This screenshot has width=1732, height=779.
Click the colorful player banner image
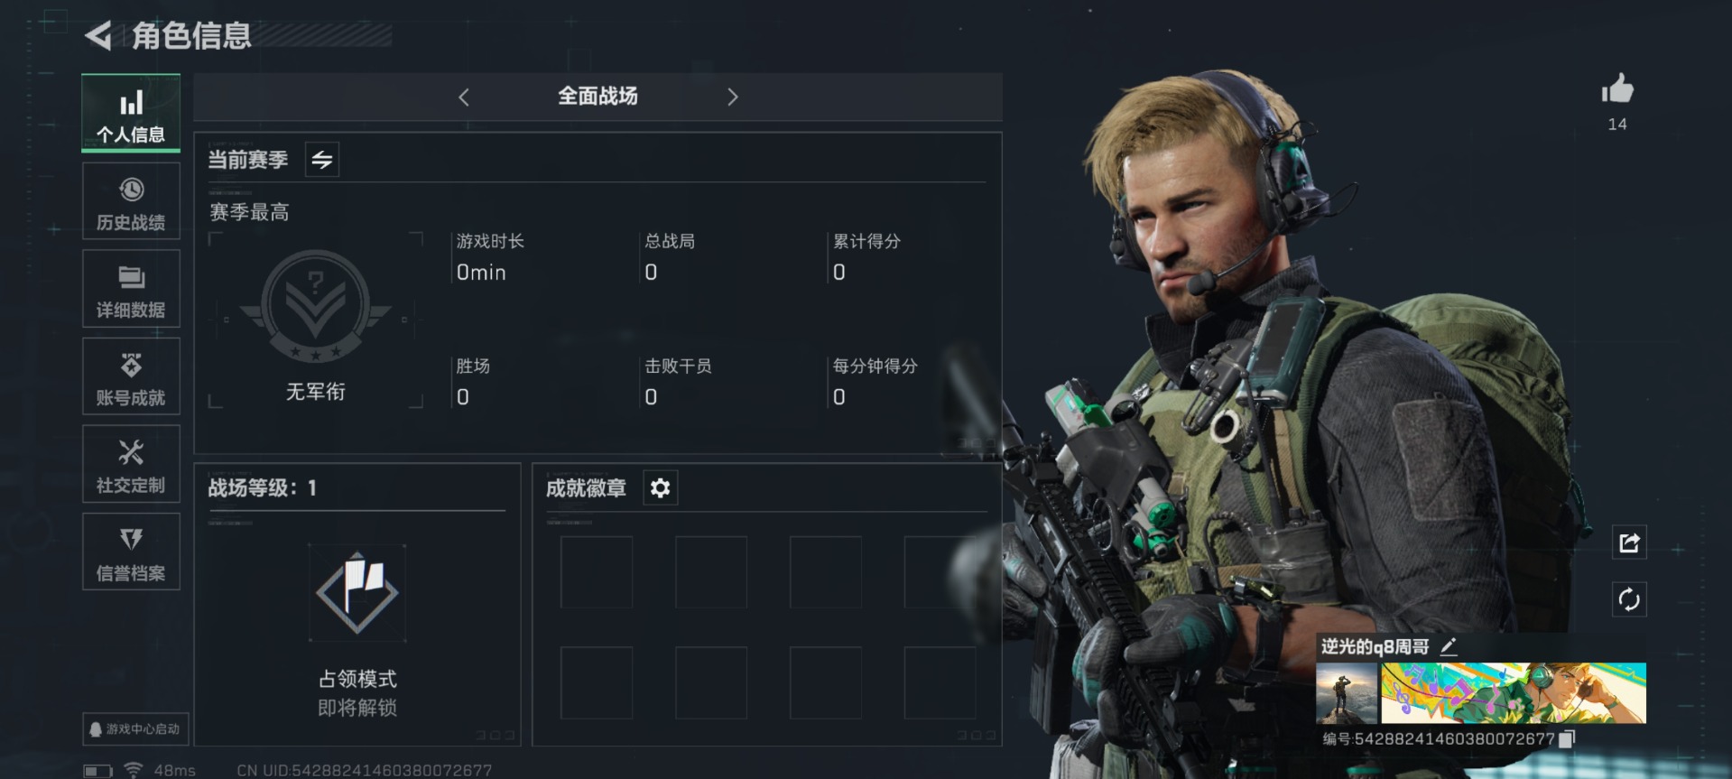[x=1514, y=693]
